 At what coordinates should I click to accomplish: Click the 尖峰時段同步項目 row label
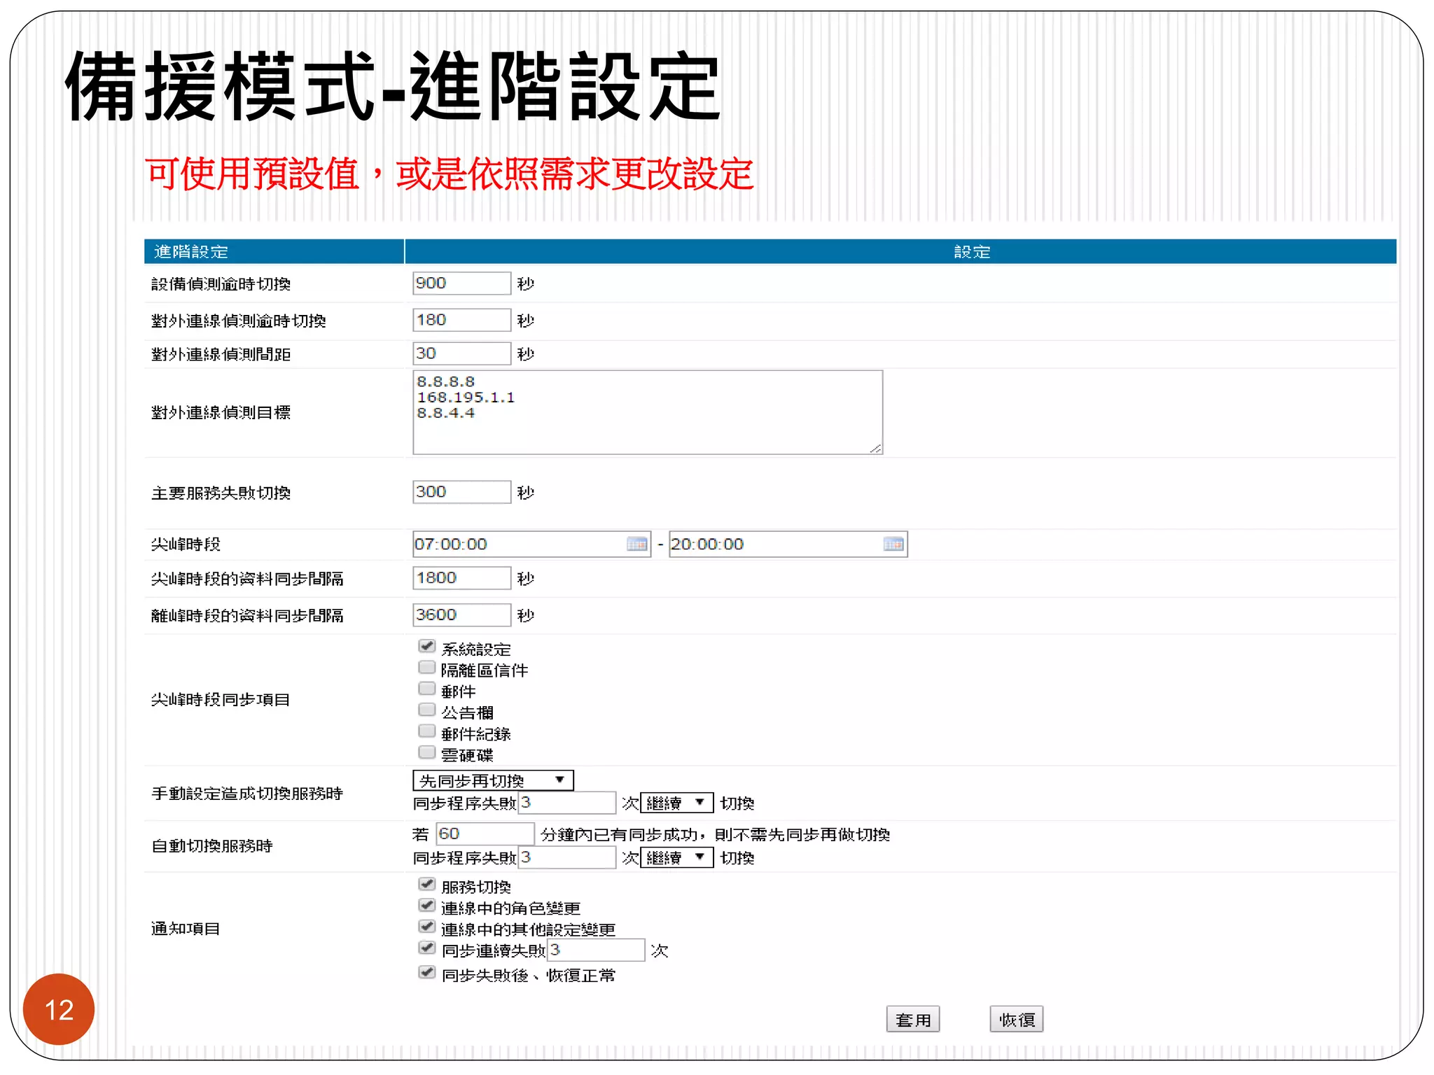[x=221, y=700]
